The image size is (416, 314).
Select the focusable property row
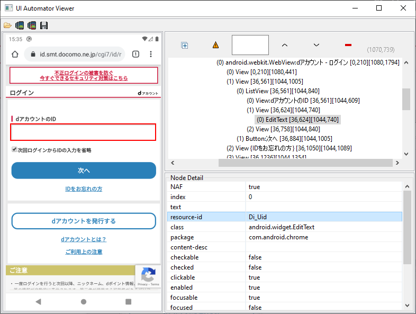coord(285,298)
